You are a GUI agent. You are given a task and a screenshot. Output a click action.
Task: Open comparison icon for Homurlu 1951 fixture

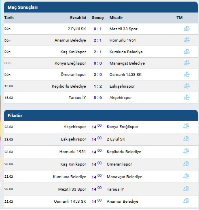click(186, 151)
